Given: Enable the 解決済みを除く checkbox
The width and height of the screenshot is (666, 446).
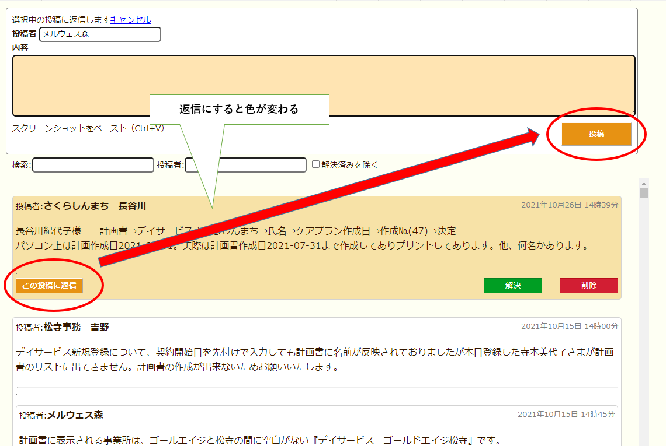Looking at the screenshot, I should click(315, 164).
